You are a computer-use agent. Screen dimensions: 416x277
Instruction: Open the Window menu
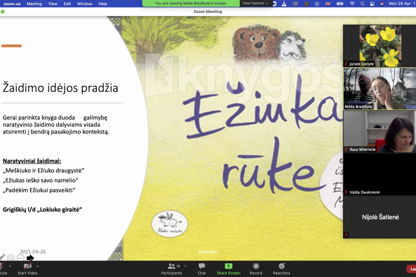(x=84, y=4)
